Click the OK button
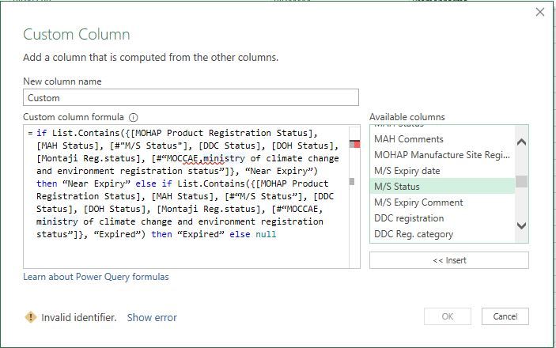This screenshot has height=348, width=556. point(448,316)
